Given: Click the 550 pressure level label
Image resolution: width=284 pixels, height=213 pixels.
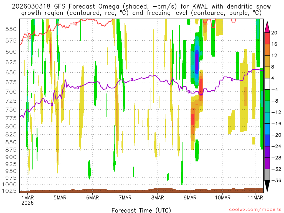Looking at the screenshot, I should [11, 29].
